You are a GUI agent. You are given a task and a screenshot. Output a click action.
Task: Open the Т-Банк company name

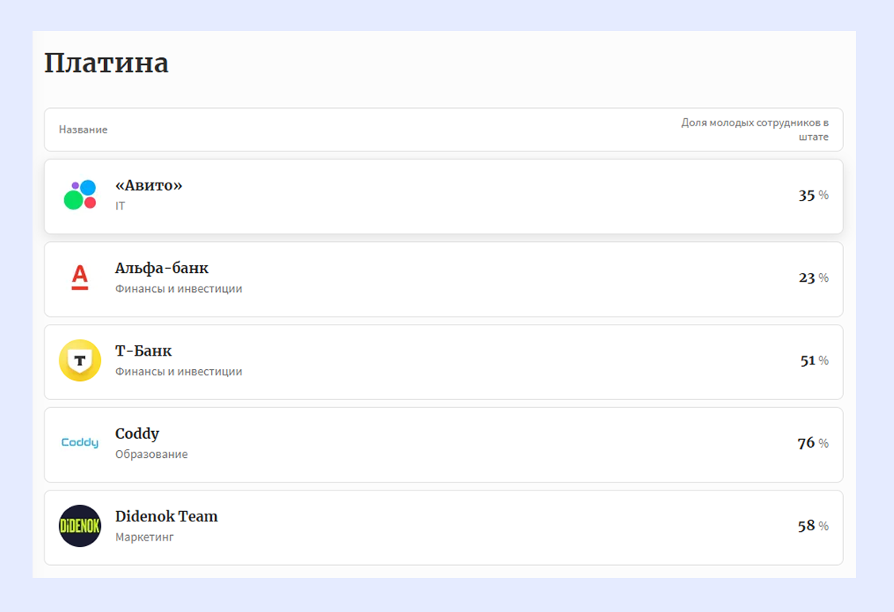pos(143,350)
